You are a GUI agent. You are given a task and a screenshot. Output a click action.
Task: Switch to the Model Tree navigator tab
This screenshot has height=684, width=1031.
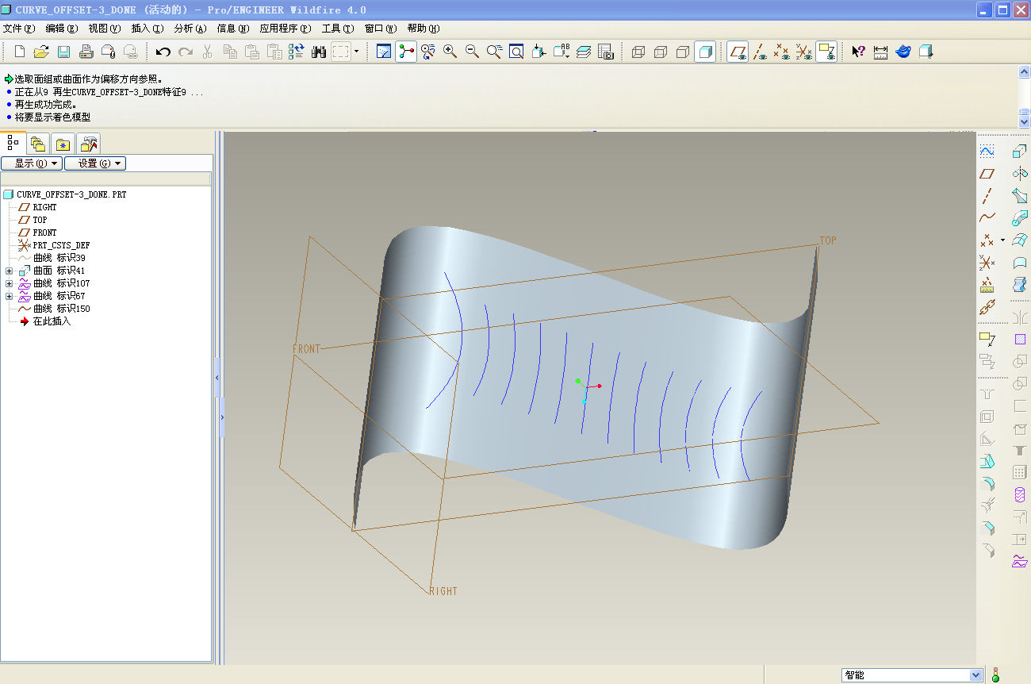point(13,143)
